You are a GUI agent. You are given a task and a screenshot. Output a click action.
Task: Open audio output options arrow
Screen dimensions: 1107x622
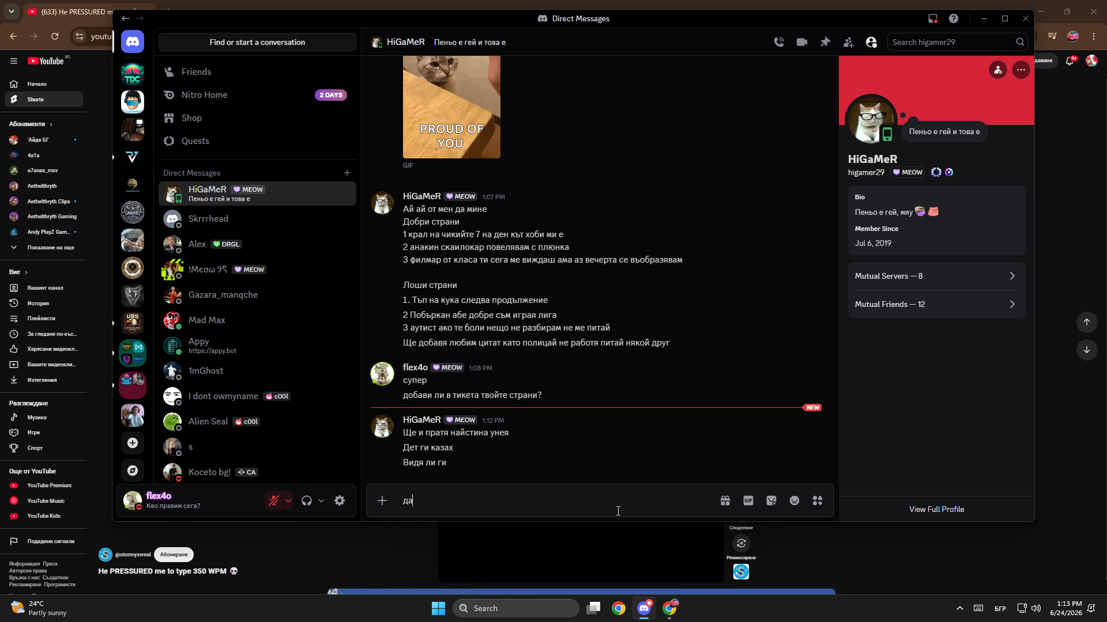[321, 500]
